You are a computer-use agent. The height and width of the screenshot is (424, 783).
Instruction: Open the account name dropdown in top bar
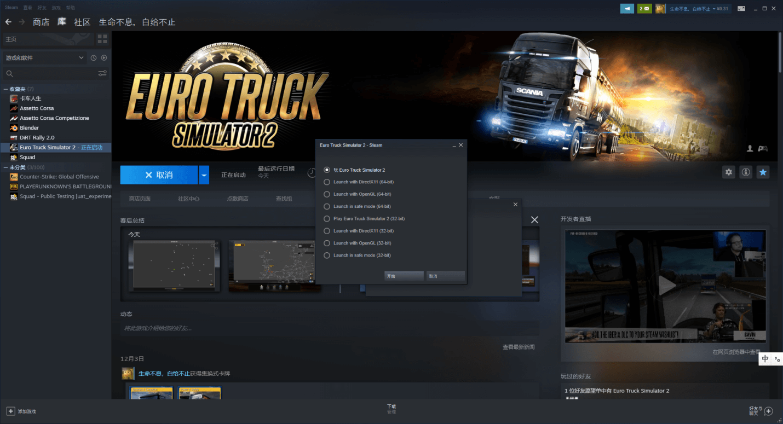pos(699,9)
